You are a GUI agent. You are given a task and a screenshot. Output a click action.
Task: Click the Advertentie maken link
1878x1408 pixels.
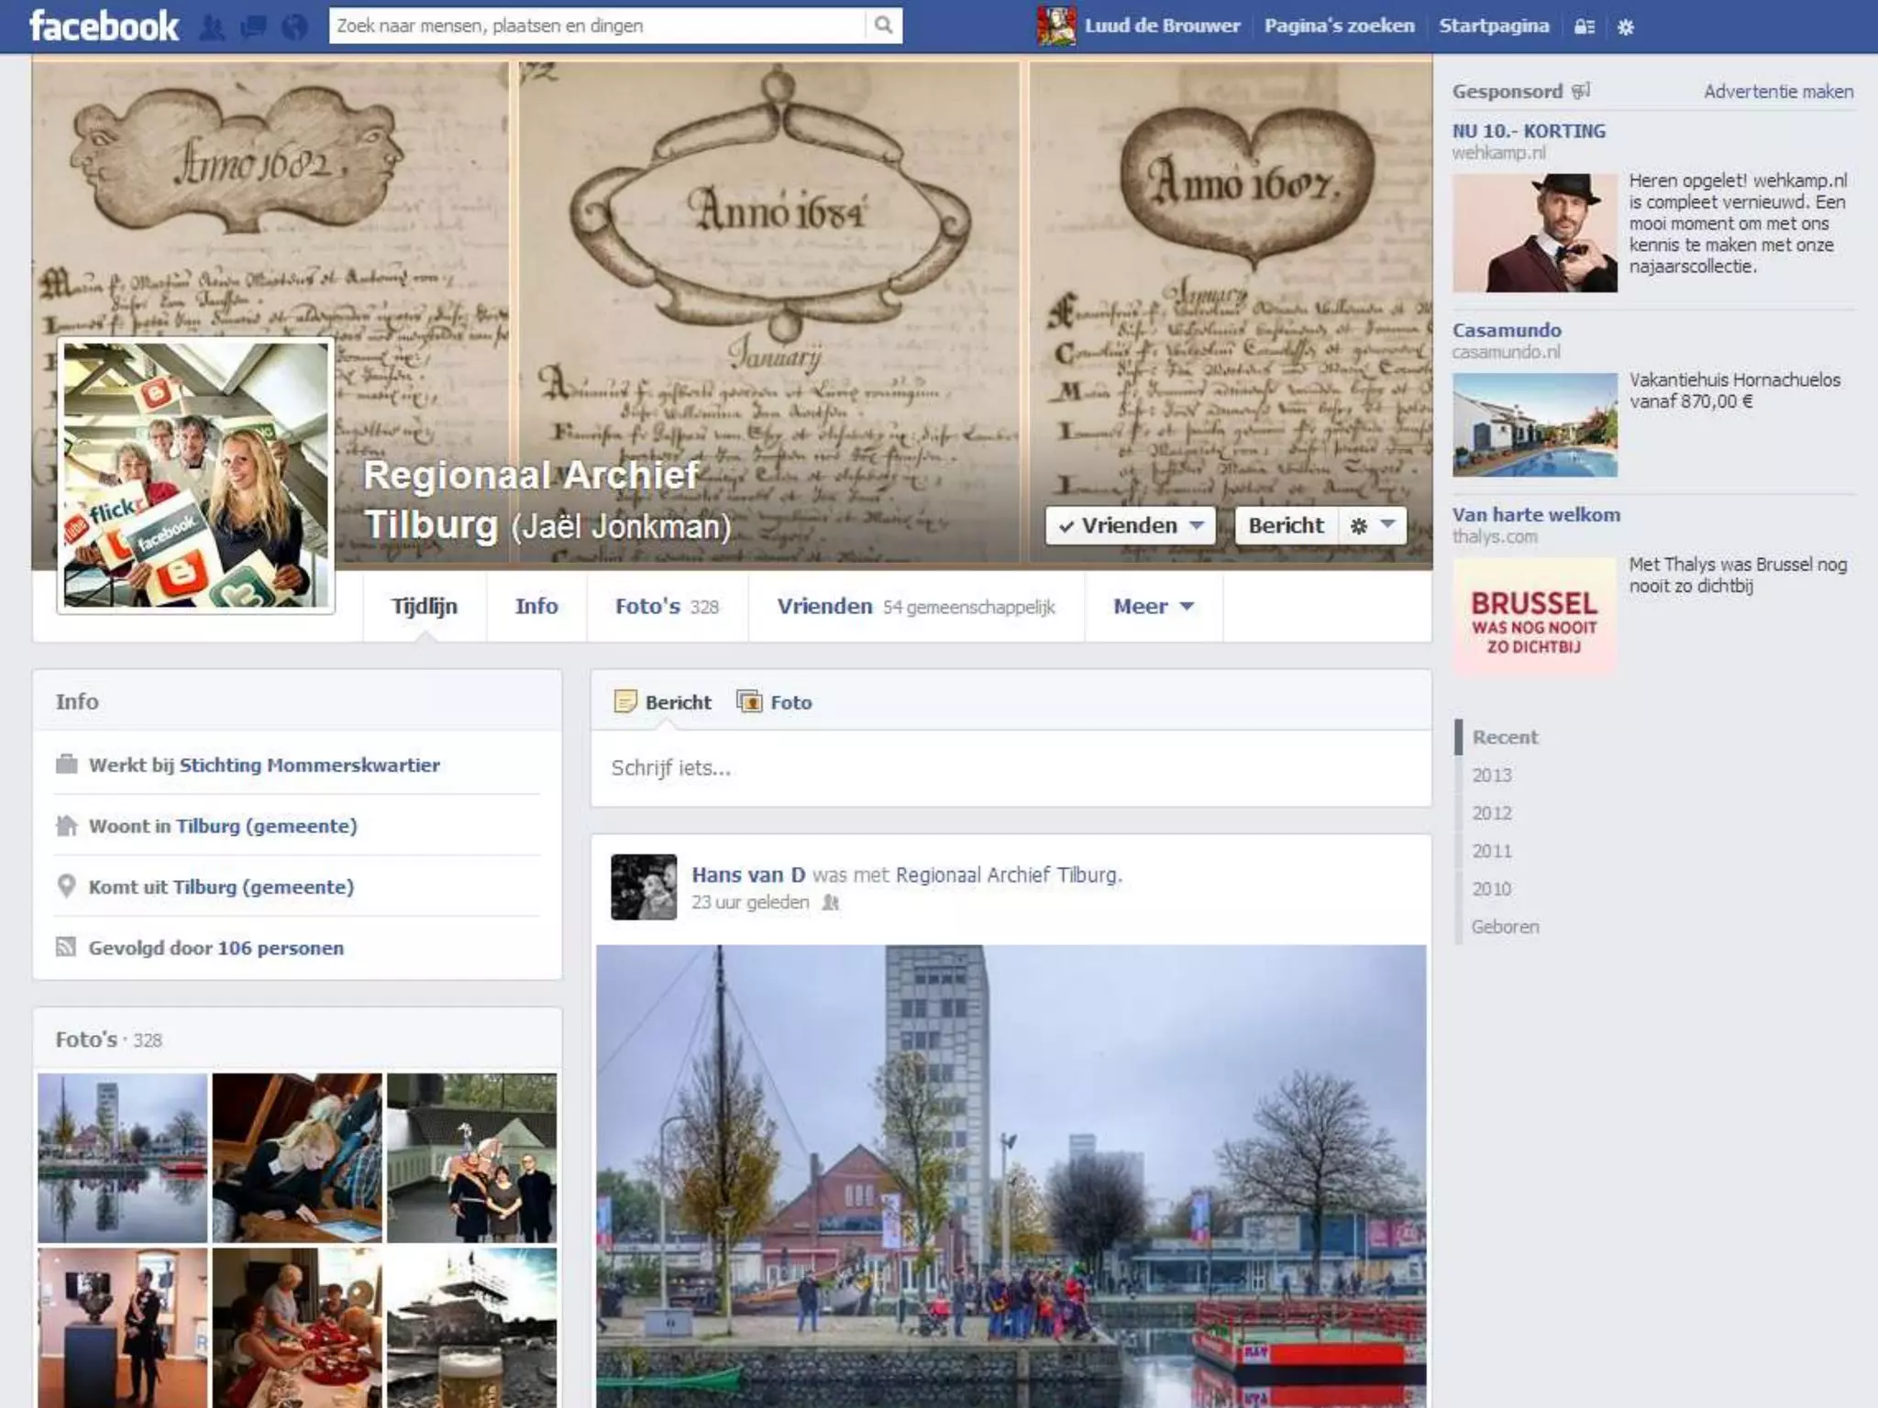(1778, 92)
